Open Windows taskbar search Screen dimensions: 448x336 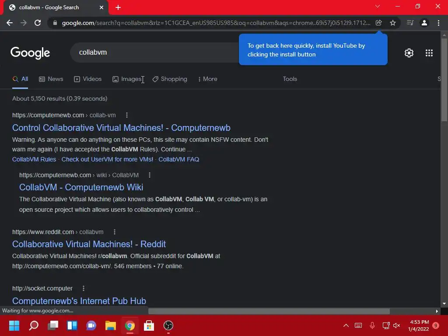[34, 325]
